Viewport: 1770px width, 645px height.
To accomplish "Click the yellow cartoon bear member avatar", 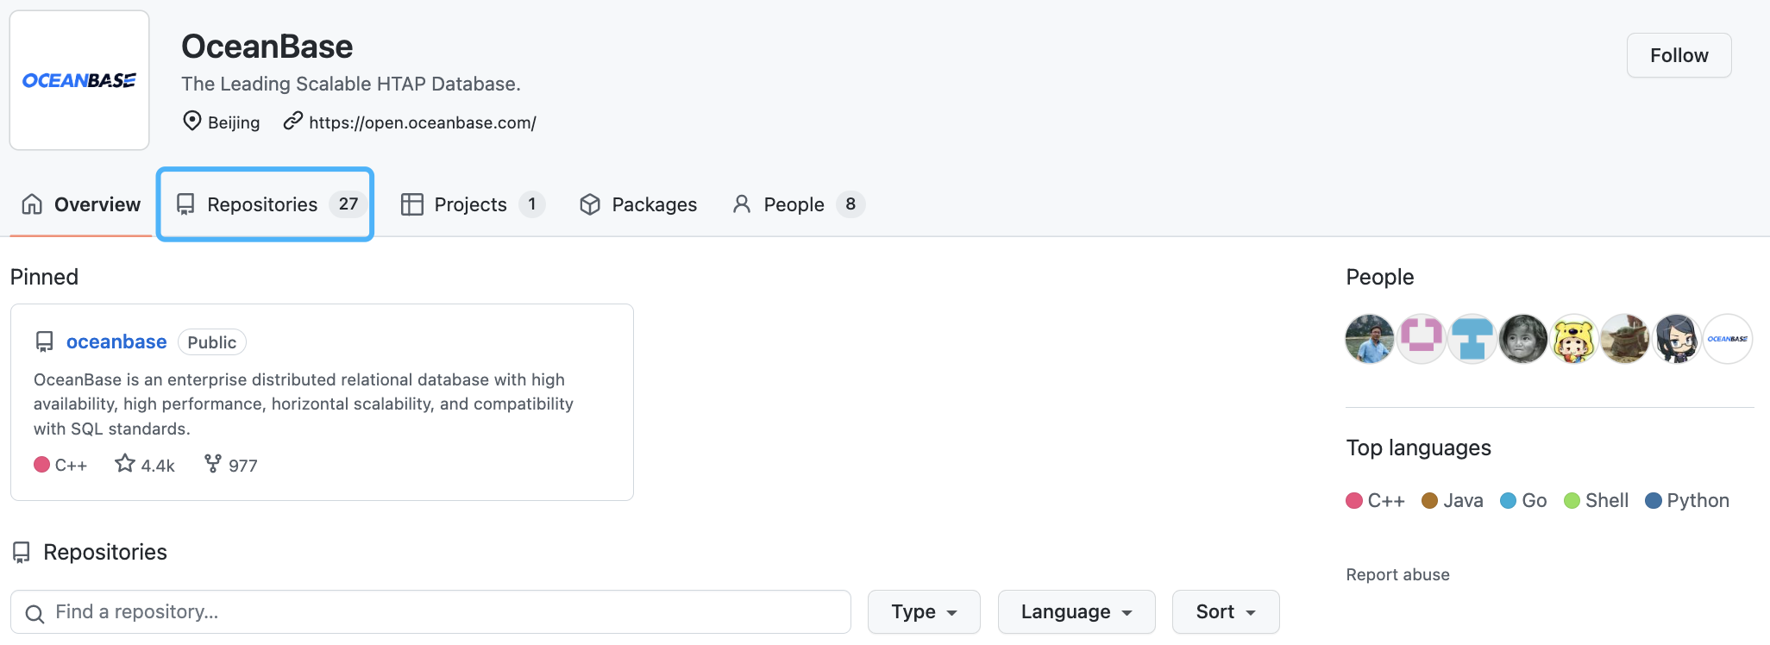I will (1574, 339).
